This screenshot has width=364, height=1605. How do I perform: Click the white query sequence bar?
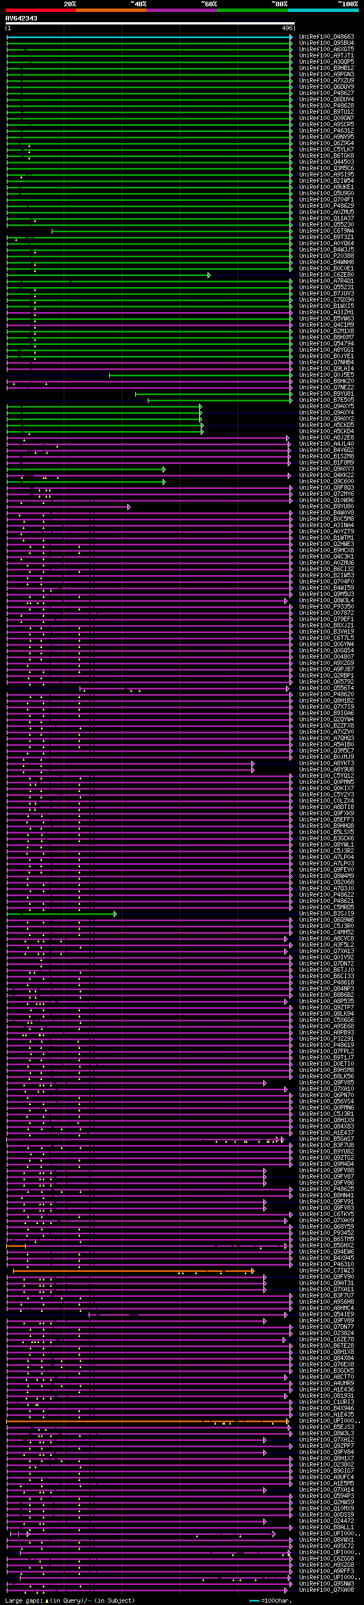coord(150,23)
